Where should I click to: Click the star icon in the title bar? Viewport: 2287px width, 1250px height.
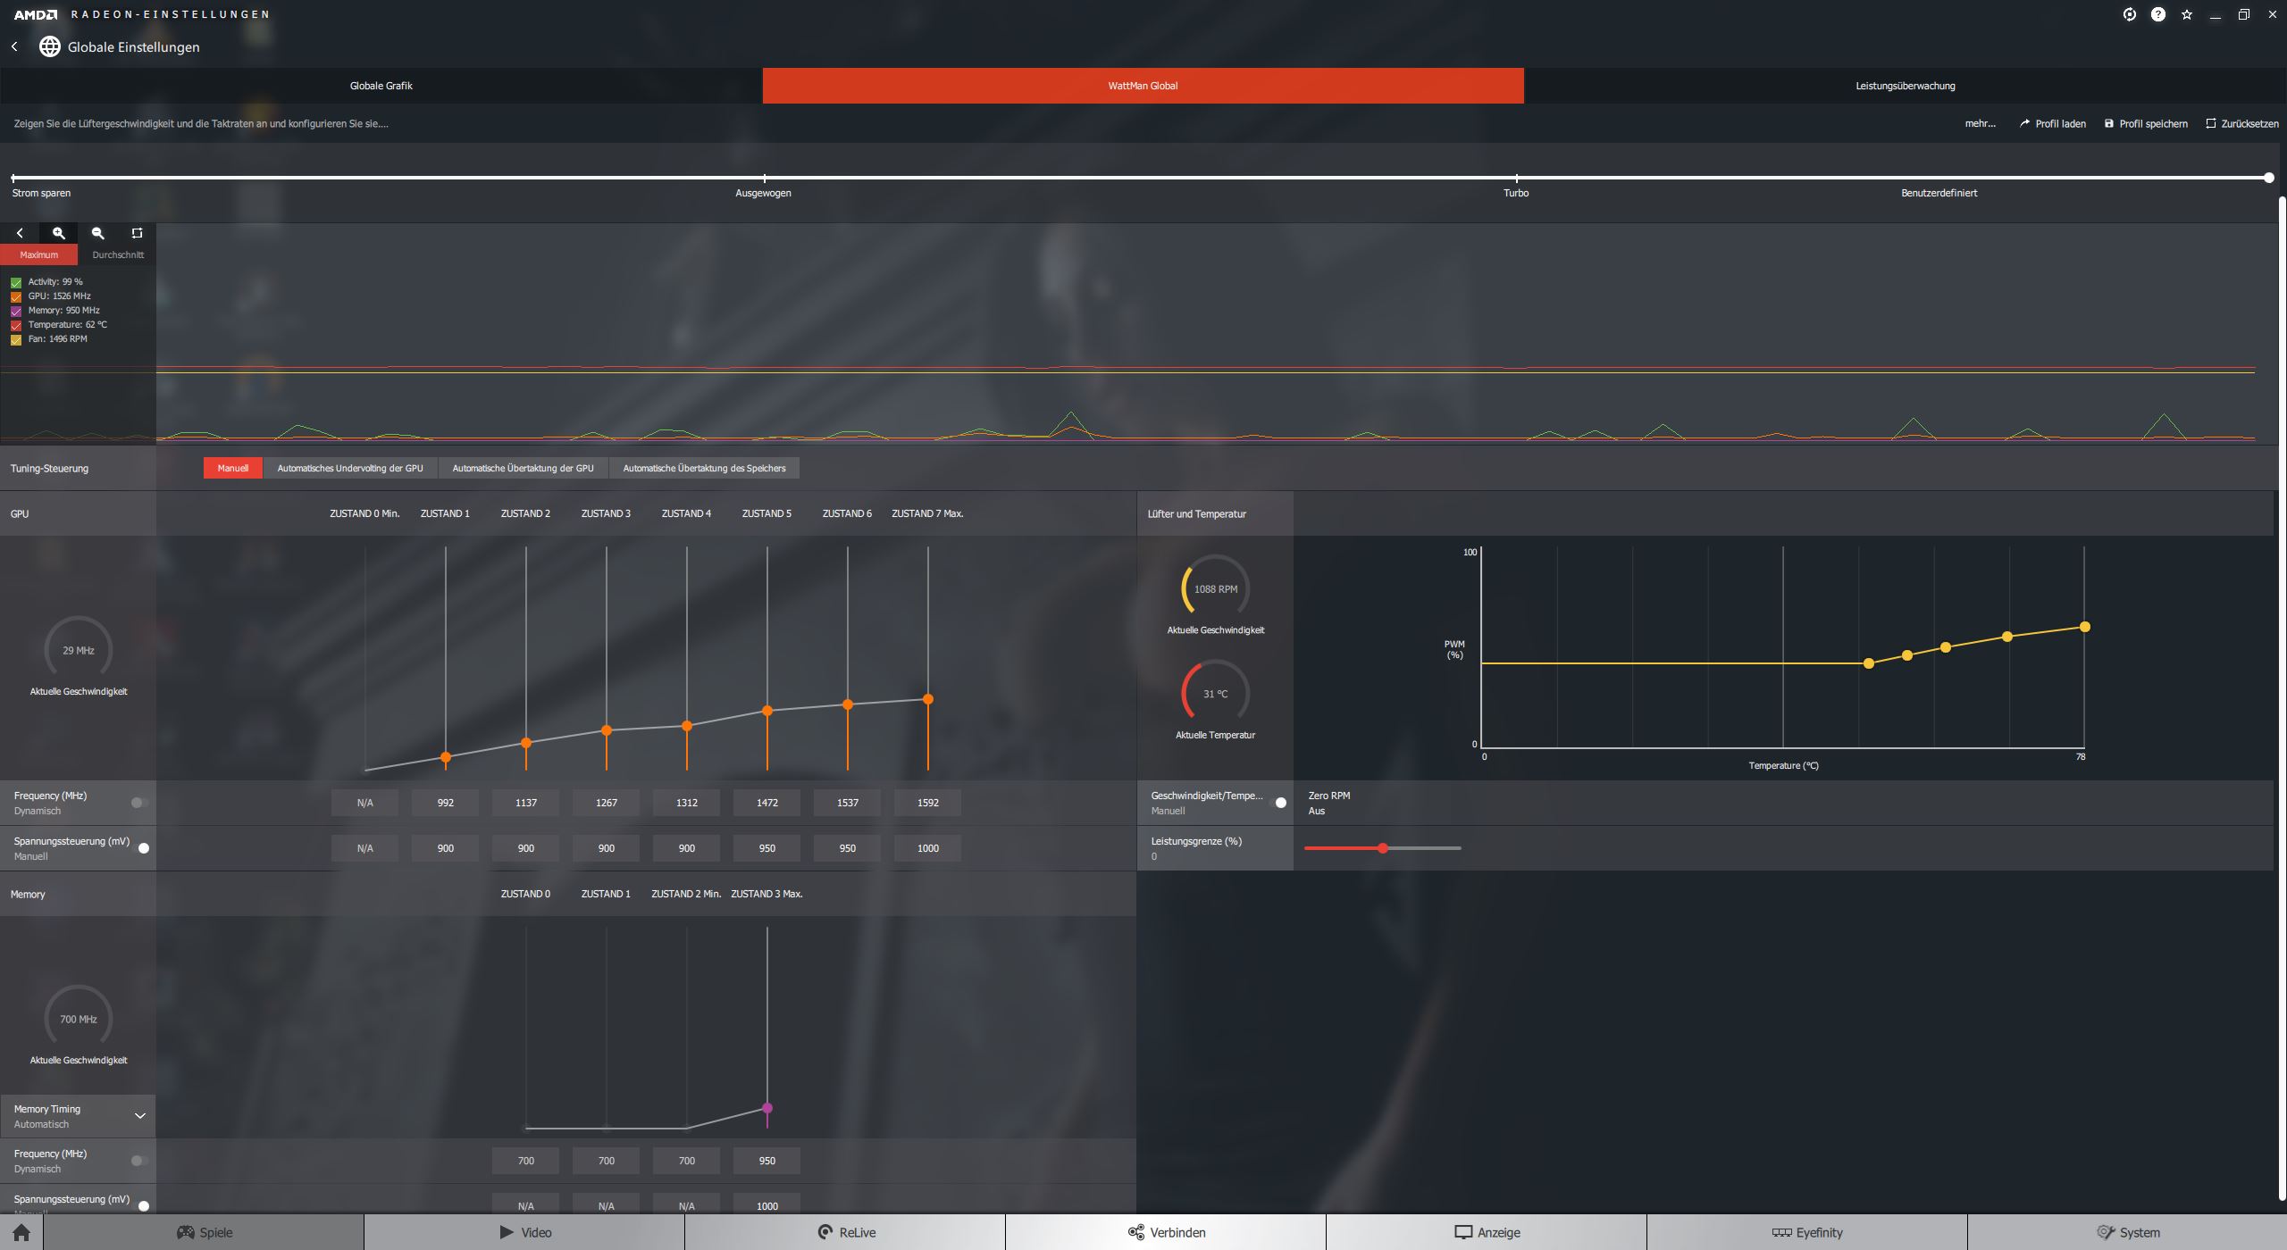pos(2186,14)
